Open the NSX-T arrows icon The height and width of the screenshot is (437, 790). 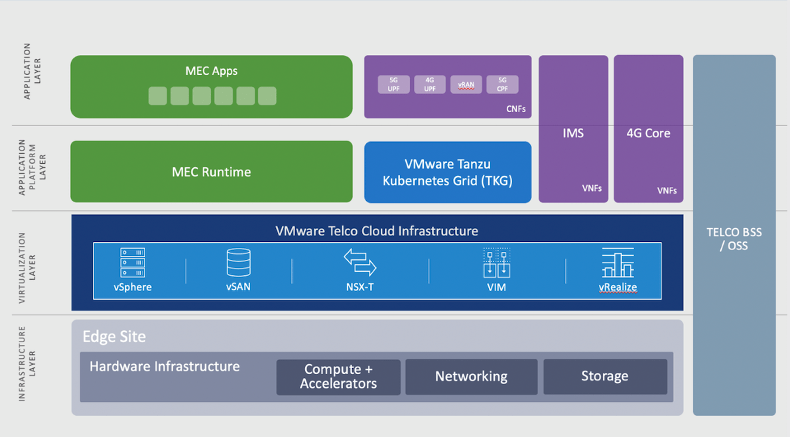tap(360, 262)
